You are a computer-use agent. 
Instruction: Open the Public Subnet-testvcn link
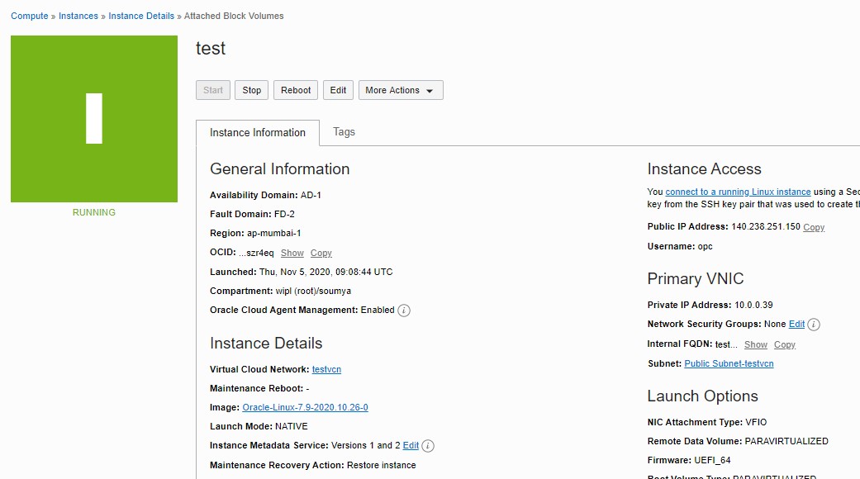[x=729, y=363]
